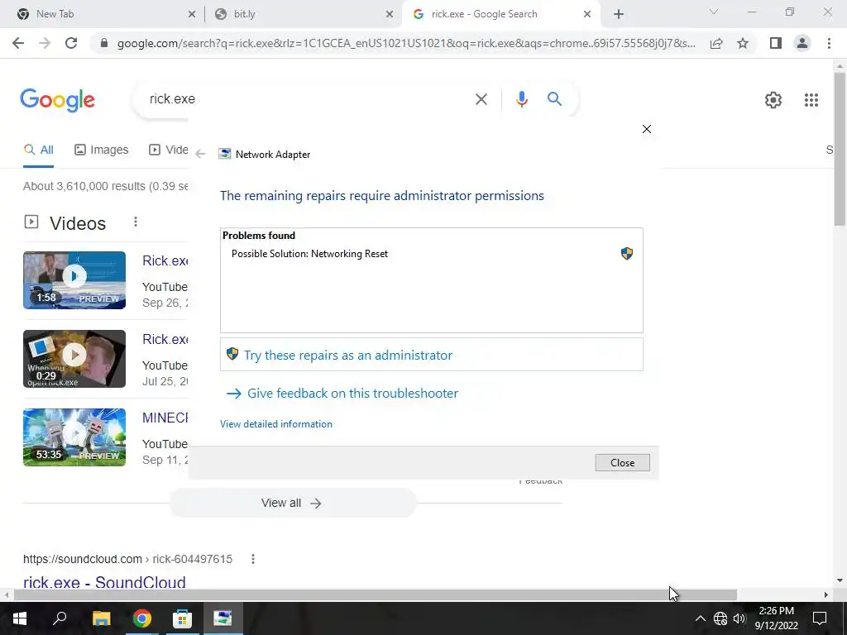The height and width of the screenshot is (635, 847).
Task: Go back using Chrome's back arrow
Action: pos(18,43)
